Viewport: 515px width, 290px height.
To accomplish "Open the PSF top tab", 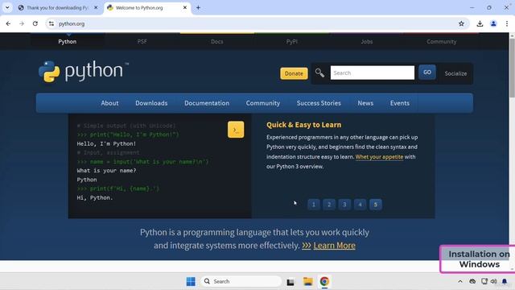I will tap(142, 41).
